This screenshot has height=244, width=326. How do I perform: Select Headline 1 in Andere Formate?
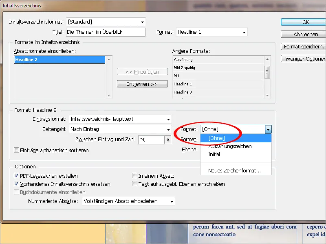pyautogui.click(x=218, y=84)
